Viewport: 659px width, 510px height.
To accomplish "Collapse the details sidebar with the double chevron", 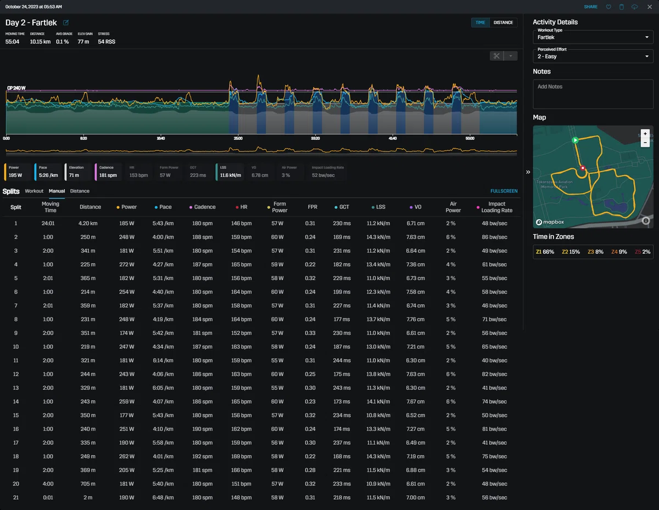I will pyautogui.click(x=528, y=172).
